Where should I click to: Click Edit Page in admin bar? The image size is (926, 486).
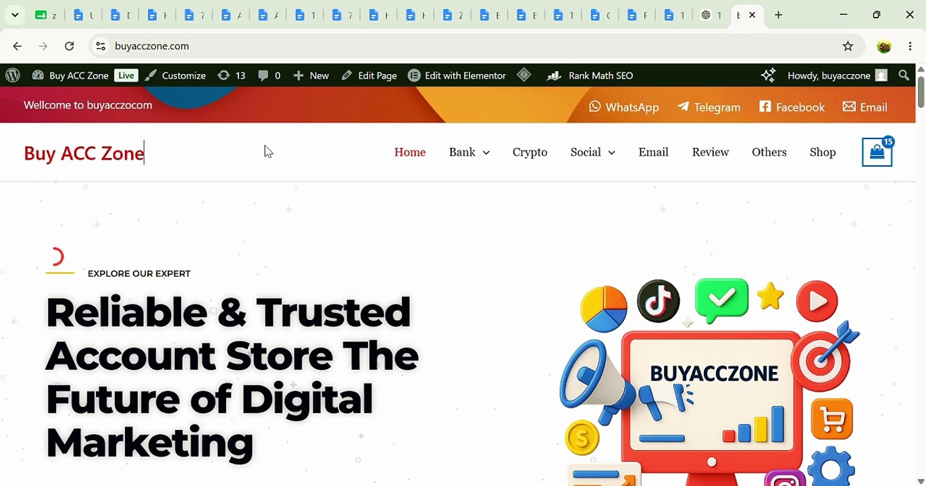pyautogui.click(x=369, y=76)
